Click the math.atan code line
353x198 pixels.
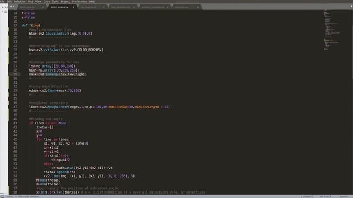(x=82, y=168)
